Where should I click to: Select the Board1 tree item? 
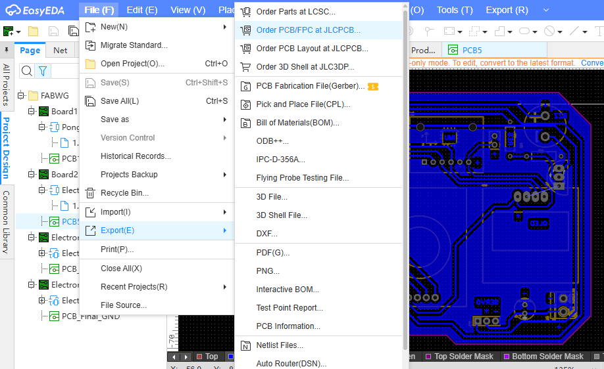click(64, 112)
